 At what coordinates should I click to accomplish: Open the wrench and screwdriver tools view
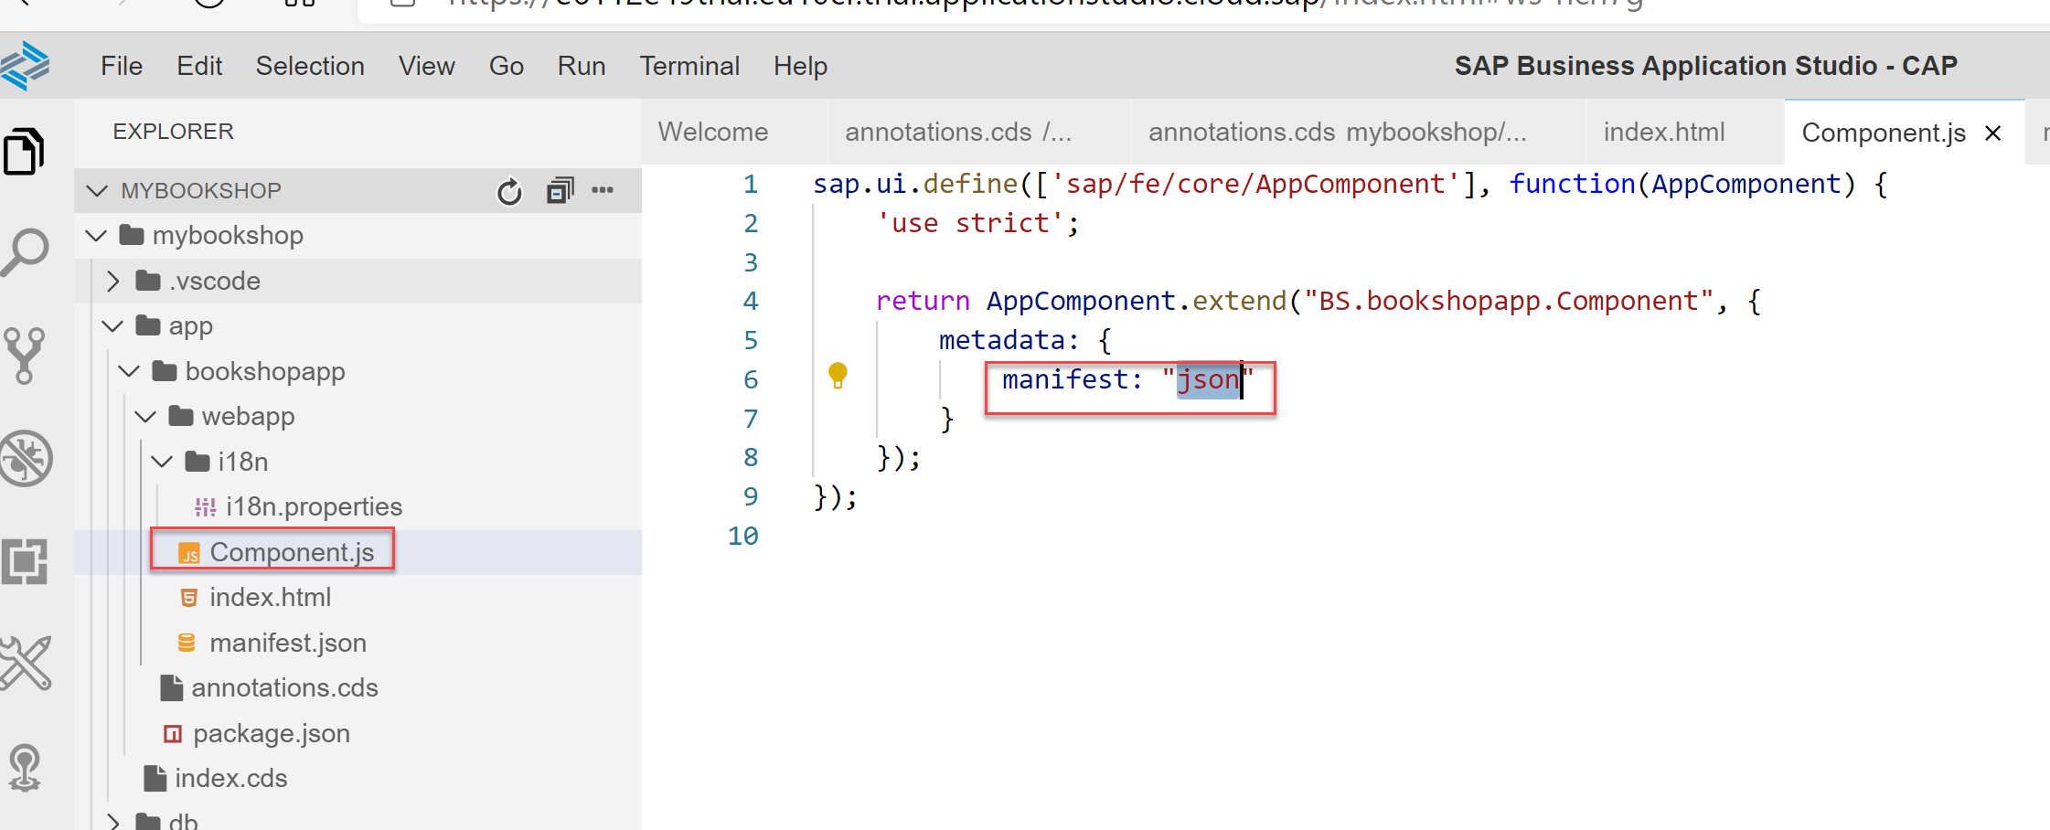[x=25, y=663]
